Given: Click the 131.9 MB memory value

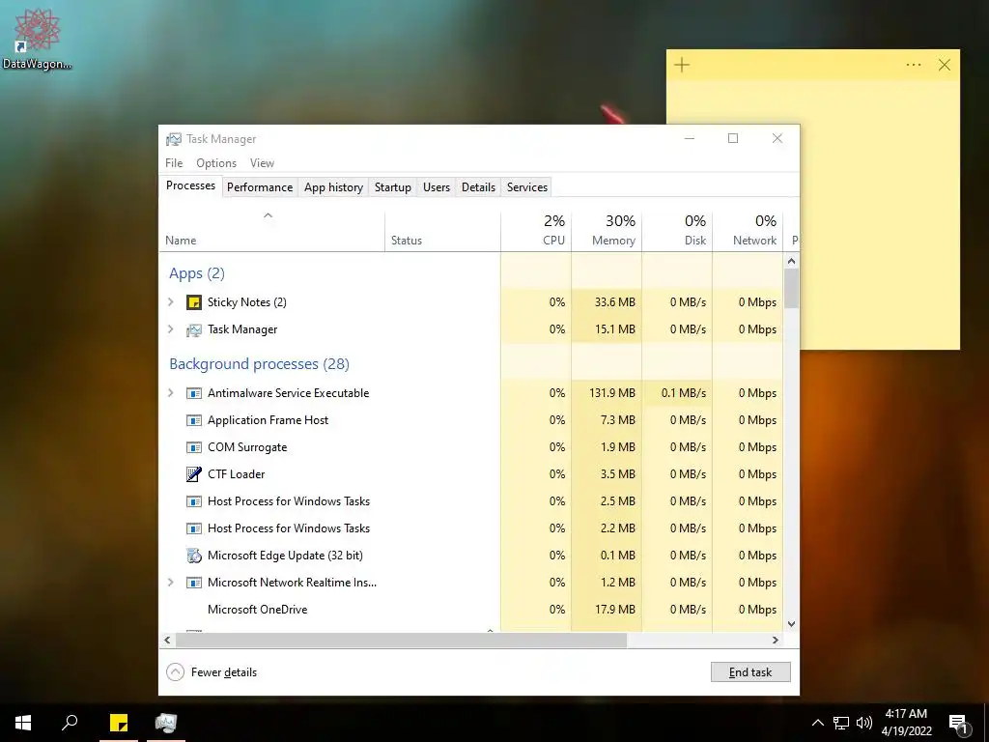Looking at the screenshot, I should tap(611, 393).
